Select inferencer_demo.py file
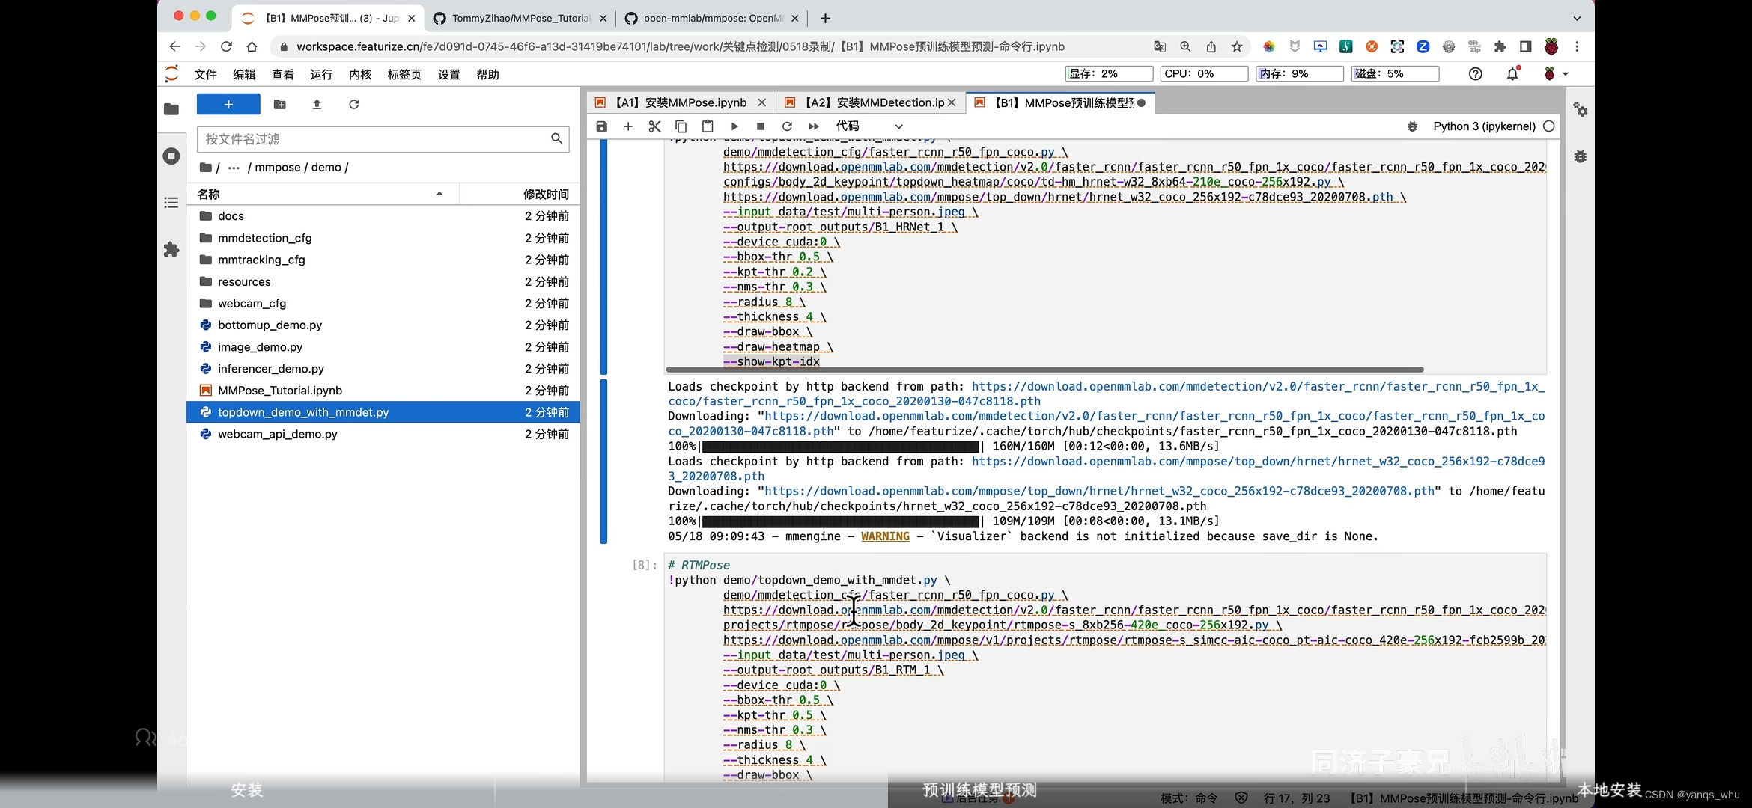Screen dimensions: 1752x808 (383, 369)
